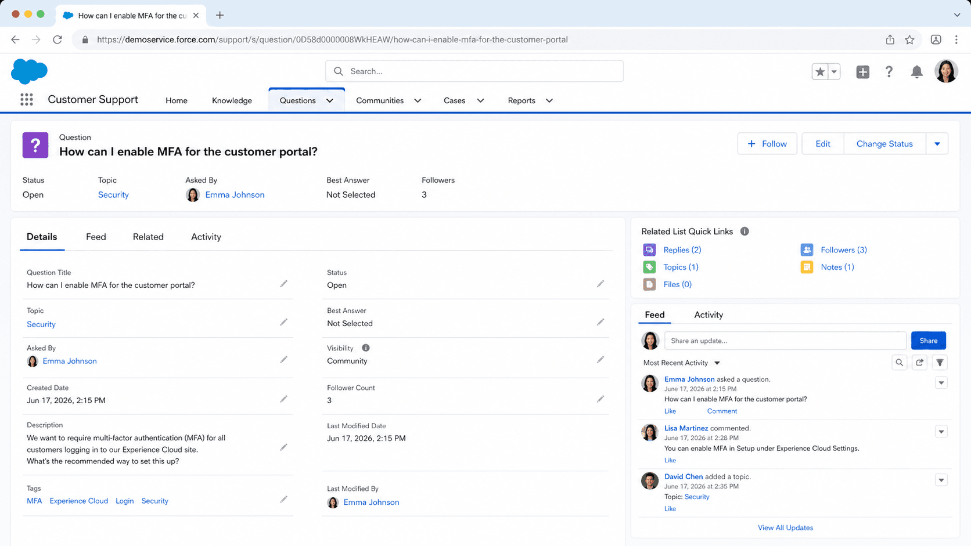Click the Visibility info icon

point(366,348)
